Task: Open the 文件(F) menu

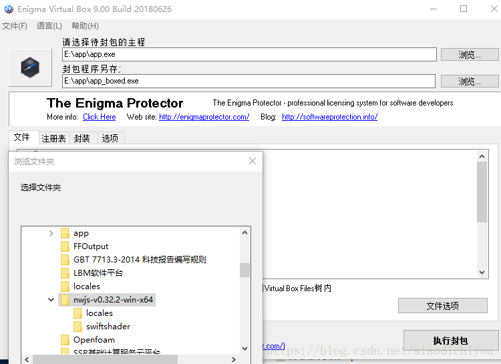Action: click(x=15, y=26)
